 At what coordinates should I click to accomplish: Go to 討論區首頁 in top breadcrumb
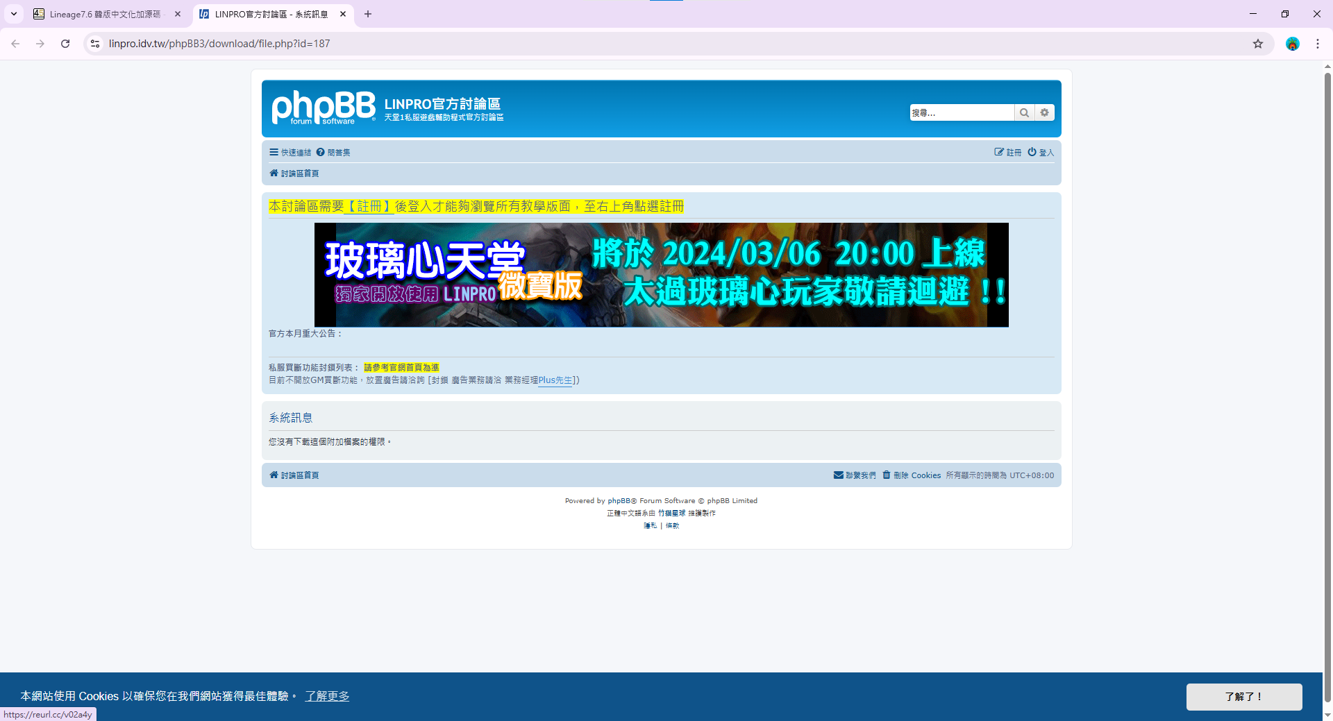(x=294, y=173)
